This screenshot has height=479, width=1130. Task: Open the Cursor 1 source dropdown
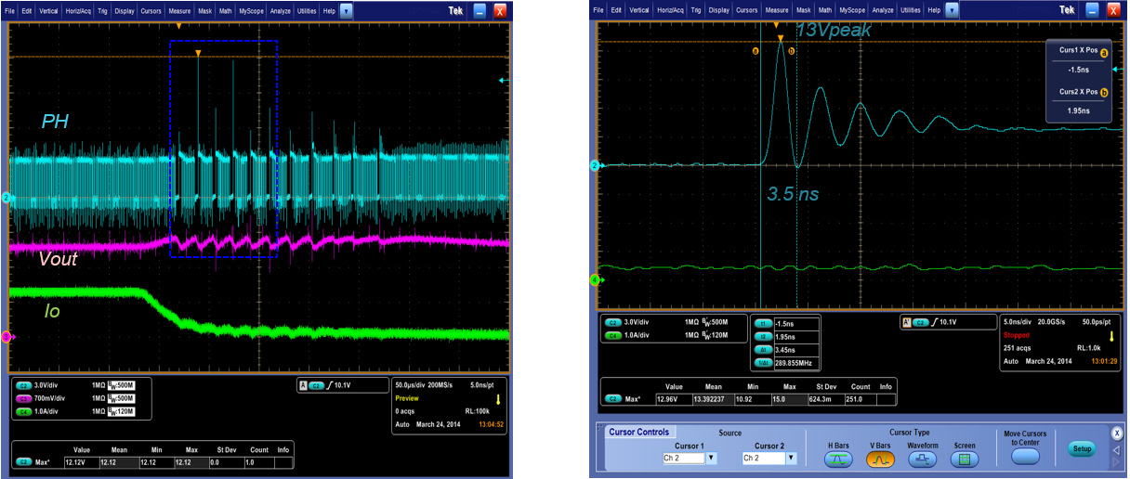(x=711, y=459)
